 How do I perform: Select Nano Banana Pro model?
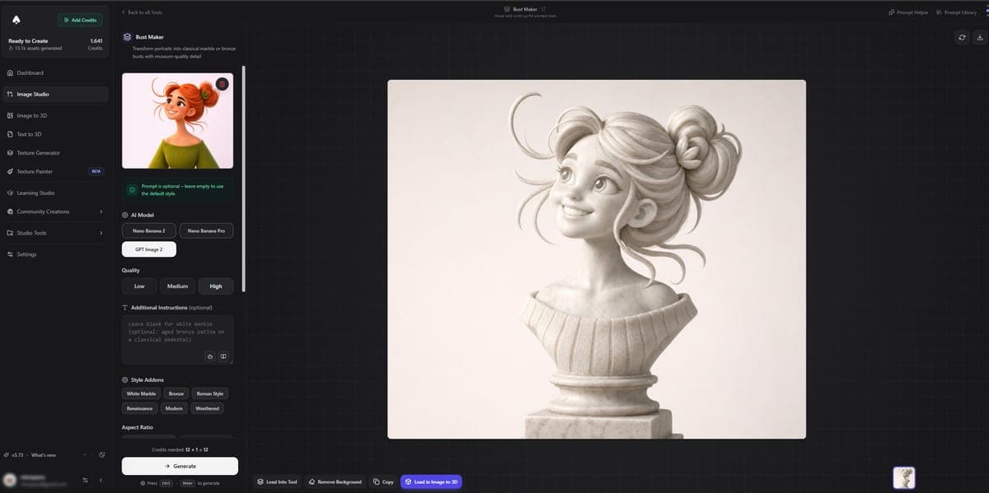tap(206, 230)
